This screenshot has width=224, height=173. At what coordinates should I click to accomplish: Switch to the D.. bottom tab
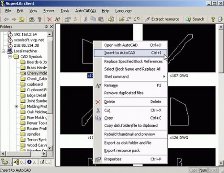coord(32,162)
